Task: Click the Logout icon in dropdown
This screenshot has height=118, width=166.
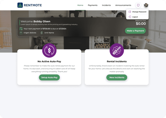Action: pos(130,17)
